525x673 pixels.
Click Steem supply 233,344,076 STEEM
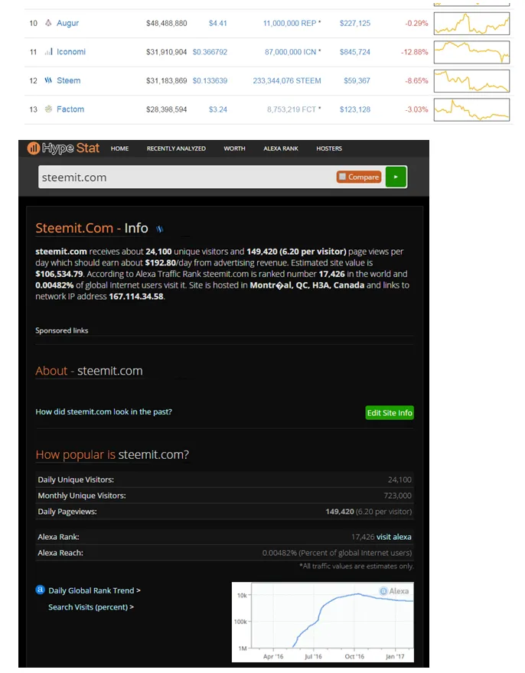point(287,81)
